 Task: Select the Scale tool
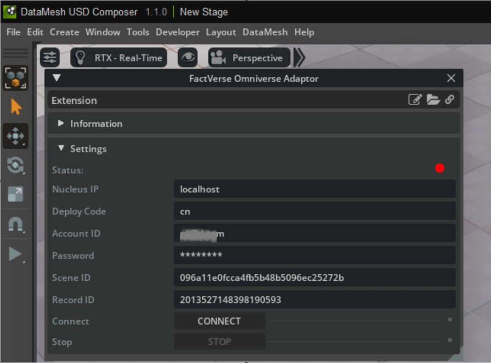15,194
